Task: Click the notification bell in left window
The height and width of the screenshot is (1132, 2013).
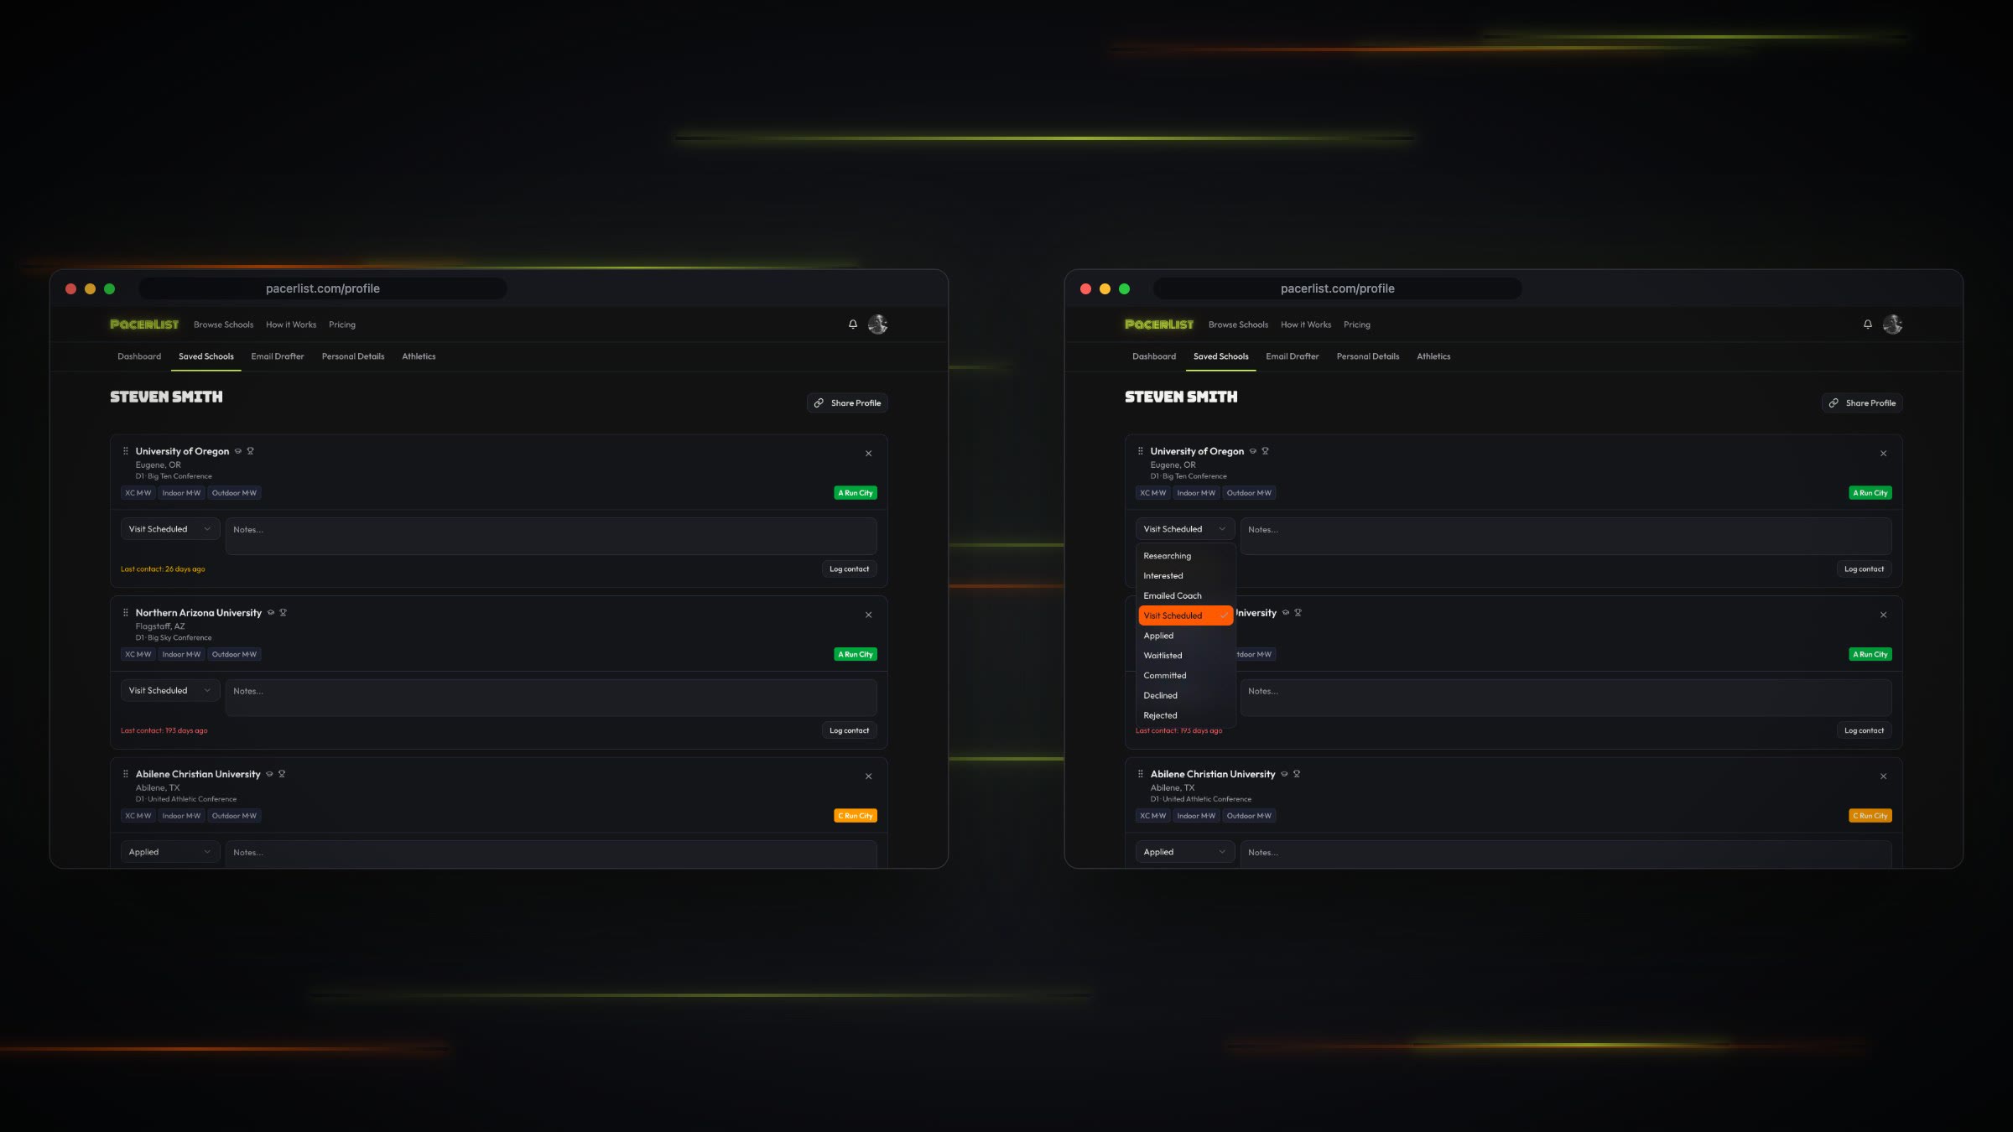Action: pyautogui.click(x=853, y=325)
